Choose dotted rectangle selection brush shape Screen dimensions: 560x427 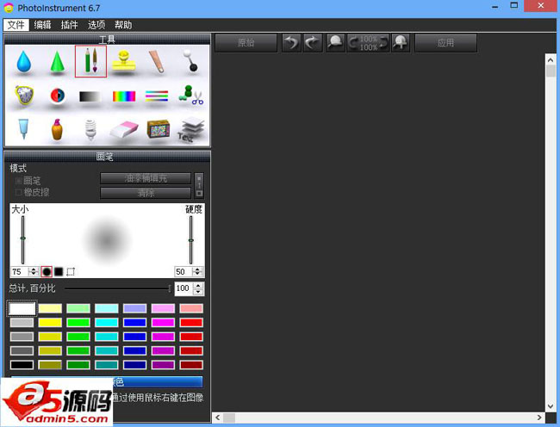pyautogui.click(x=71, y=272)
